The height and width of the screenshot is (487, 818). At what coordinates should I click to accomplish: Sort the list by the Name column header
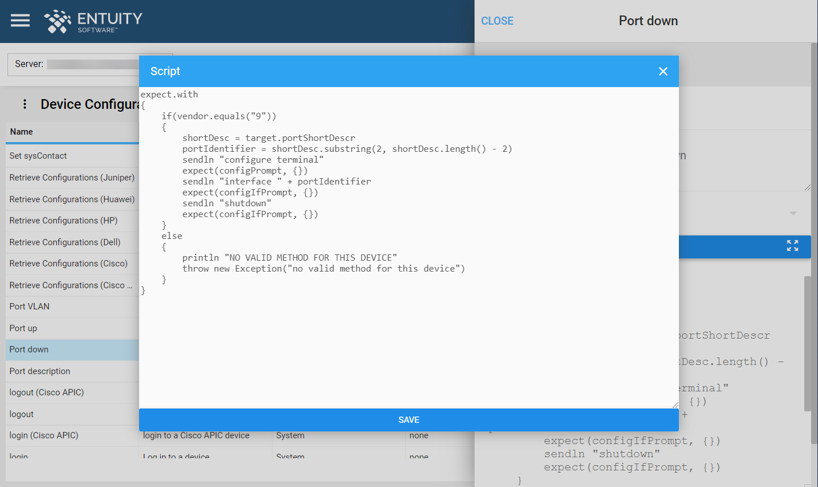pyautogui.click(x=21, y=131)
